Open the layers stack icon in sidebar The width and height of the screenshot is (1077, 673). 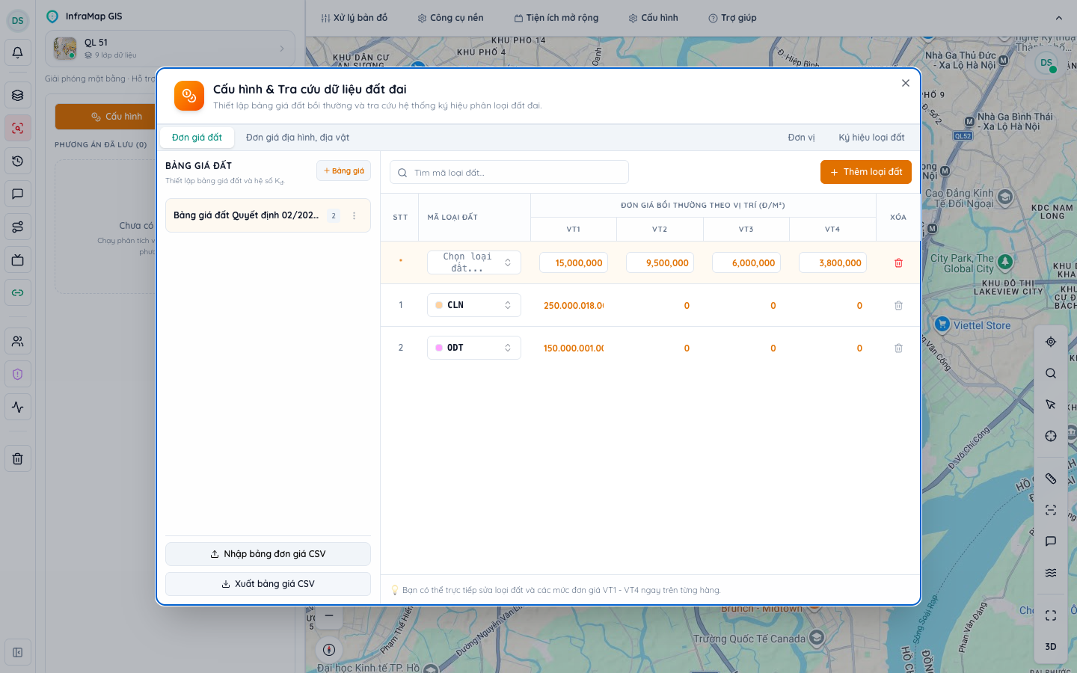click(x=18, y=95)
